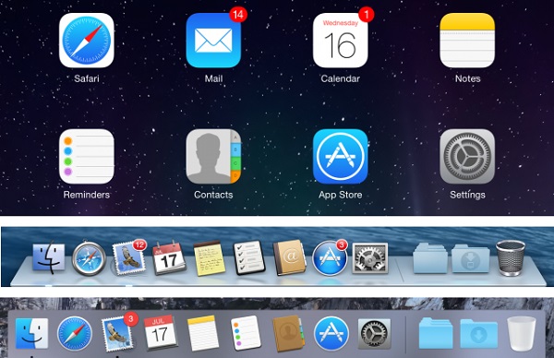Open System Preferences gear in middle dock
Viewport: 554px width, 358px height.
click(x=370, y=258)
